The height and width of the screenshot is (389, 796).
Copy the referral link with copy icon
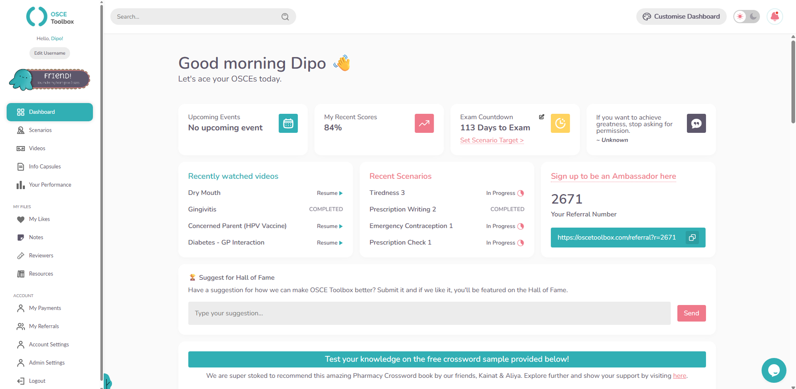[692, 238]
